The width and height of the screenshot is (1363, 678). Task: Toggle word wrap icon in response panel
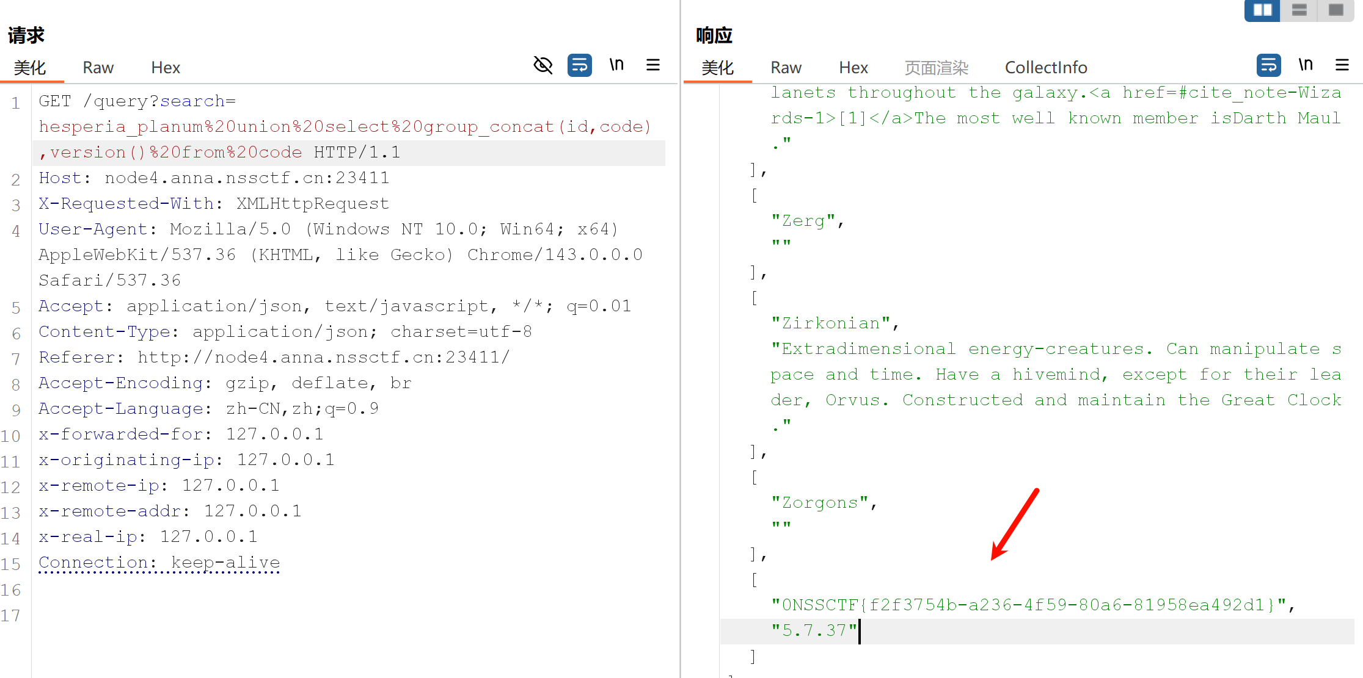pyautogui.click(x=1268, y=65)
